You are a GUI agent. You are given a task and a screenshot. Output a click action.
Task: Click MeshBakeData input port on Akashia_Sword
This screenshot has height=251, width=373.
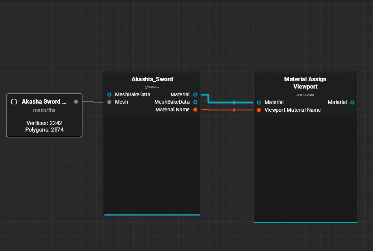(110, 94)
